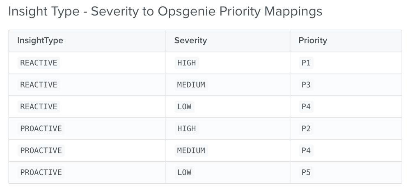Click REACTIVE in the P3 priority row
The height and width of the screenshot is (196, 410).
[39, 85]
